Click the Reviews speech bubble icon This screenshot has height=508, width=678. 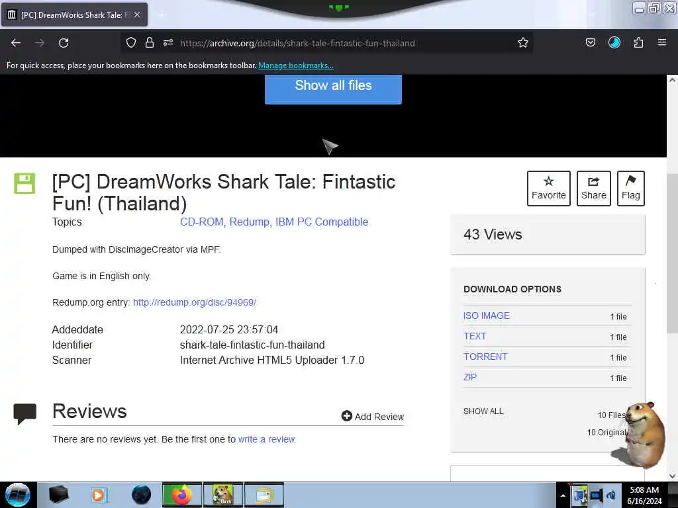pyautogui.click(x=24, y=413)
